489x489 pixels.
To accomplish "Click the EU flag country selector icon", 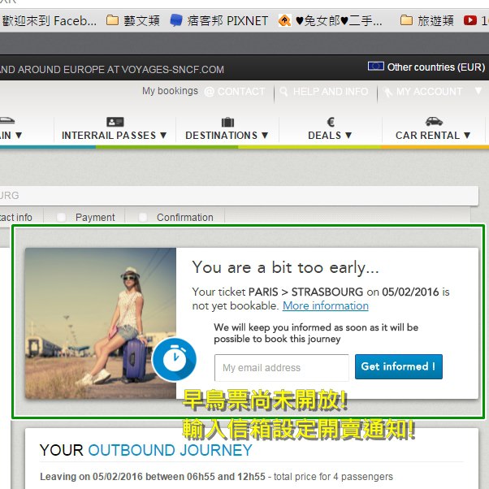I will pos(375,67).
